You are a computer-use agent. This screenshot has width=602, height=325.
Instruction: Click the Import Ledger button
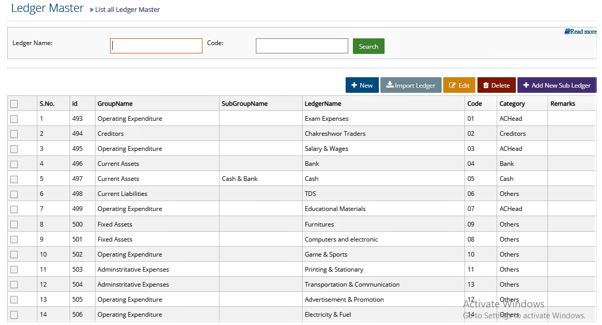click(411, 85)
